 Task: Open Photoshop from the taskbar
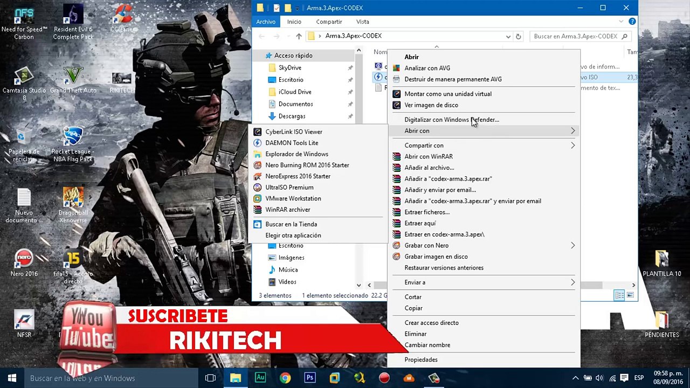click(x=310, y=378)
